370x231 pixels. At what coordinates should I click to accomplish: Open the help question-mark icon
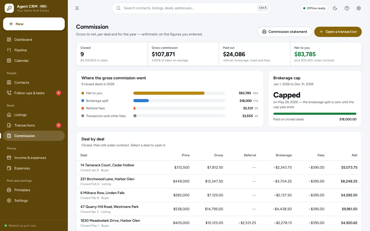[347, 8]
